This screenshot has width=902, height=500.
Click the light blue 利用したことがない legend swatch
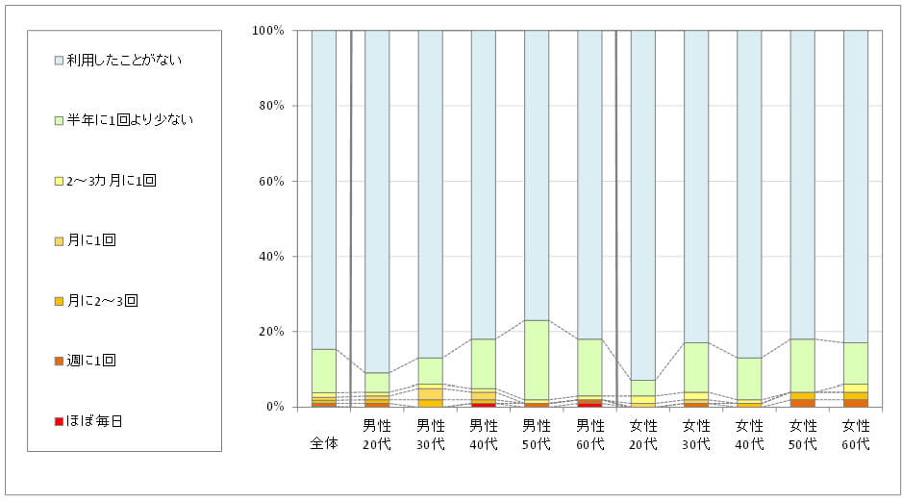coord(59,60)
